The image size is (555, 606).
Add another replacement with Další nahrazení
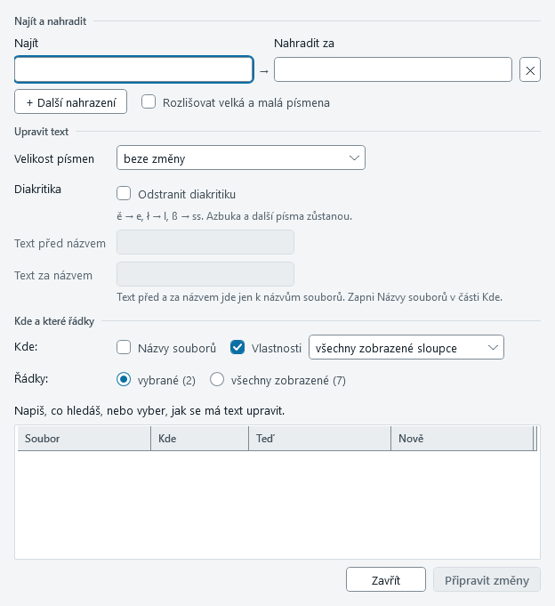[x=70, y=101]
